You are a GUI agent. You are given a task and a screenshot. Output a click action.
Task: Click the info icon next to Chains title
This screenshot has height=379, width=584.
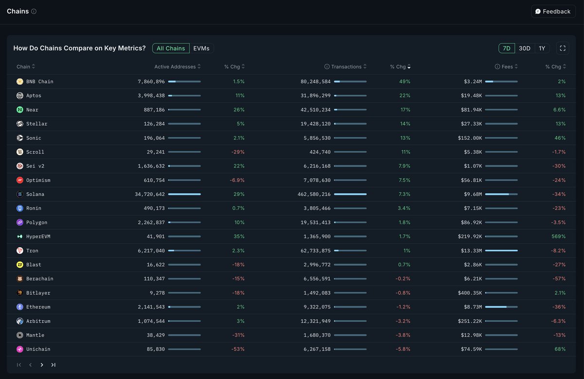pos(34,11)
